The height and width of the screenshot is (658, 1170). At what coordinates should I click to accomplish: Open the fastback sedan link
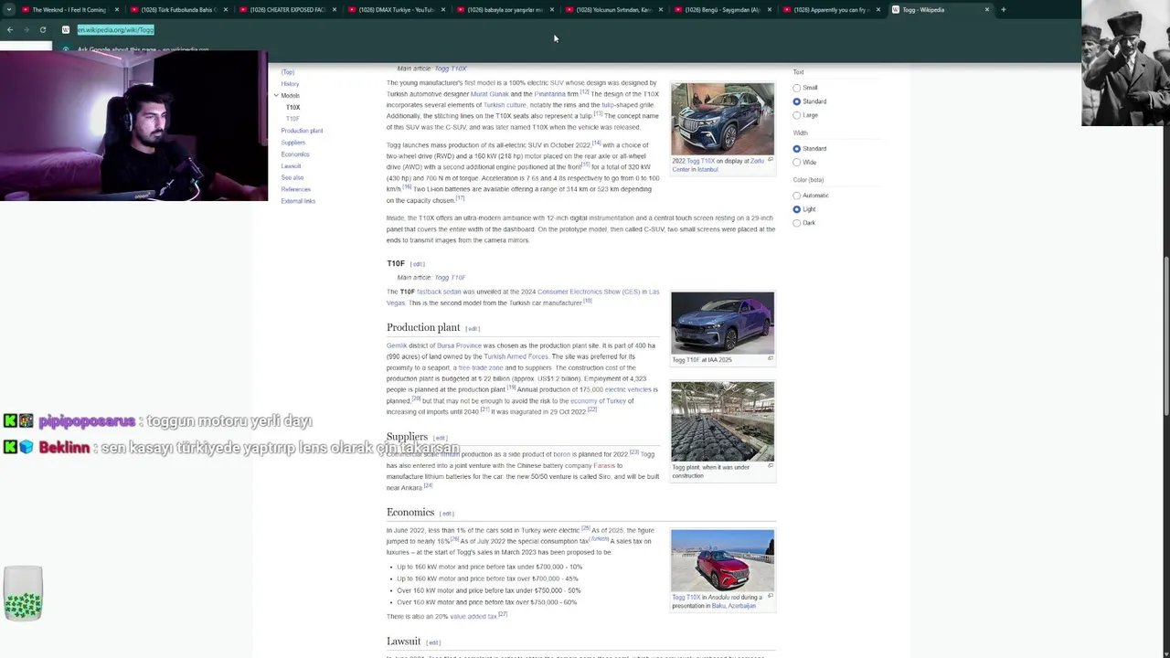(x=439, y=292)
